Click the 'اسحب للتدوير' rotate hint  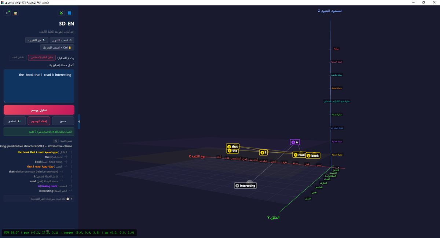coord(62,40)
